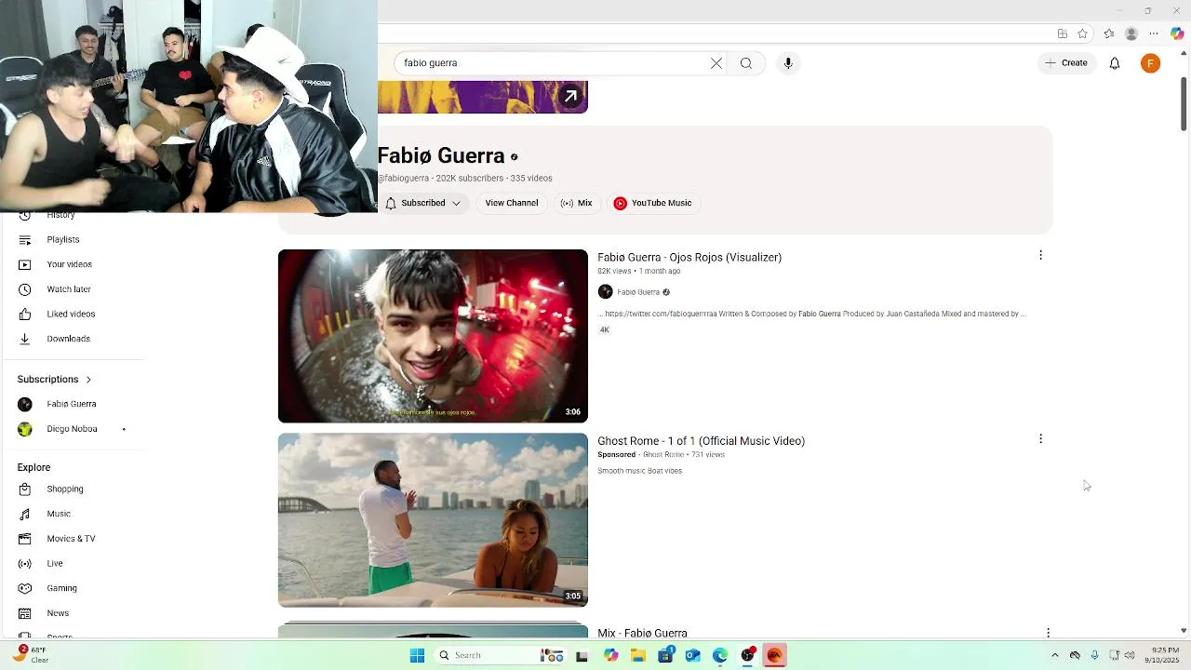Open Microsoft Edge from taskbar
1191x670 pixels.
pos(720,655)
